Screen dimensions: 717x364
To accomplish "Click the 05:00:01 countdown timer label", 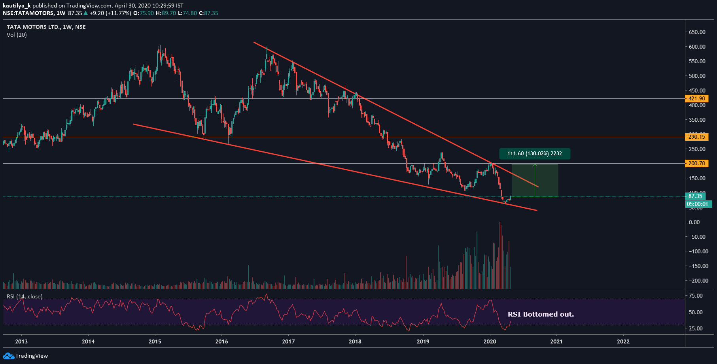I will point(698,204).
